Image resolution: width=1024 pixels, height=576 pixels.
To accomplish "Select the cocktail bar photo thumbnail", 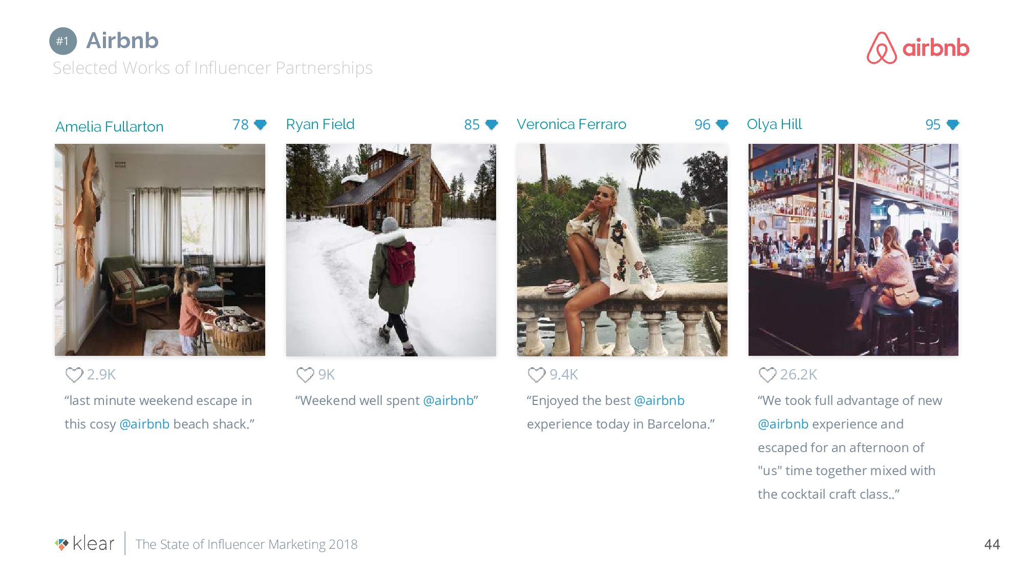I will (853, 250).
